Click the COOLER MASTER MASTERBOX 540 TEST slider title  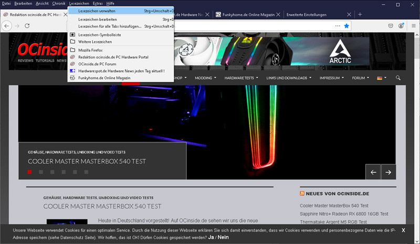click(87, 161)
